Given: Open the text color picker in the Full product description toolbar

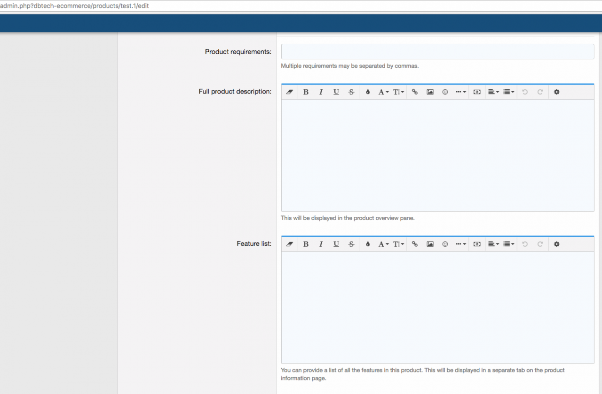Looking at the screenshot, I should click(x=368, y=92).
